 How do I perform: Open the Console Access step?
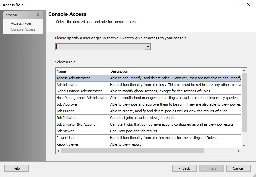23,29
